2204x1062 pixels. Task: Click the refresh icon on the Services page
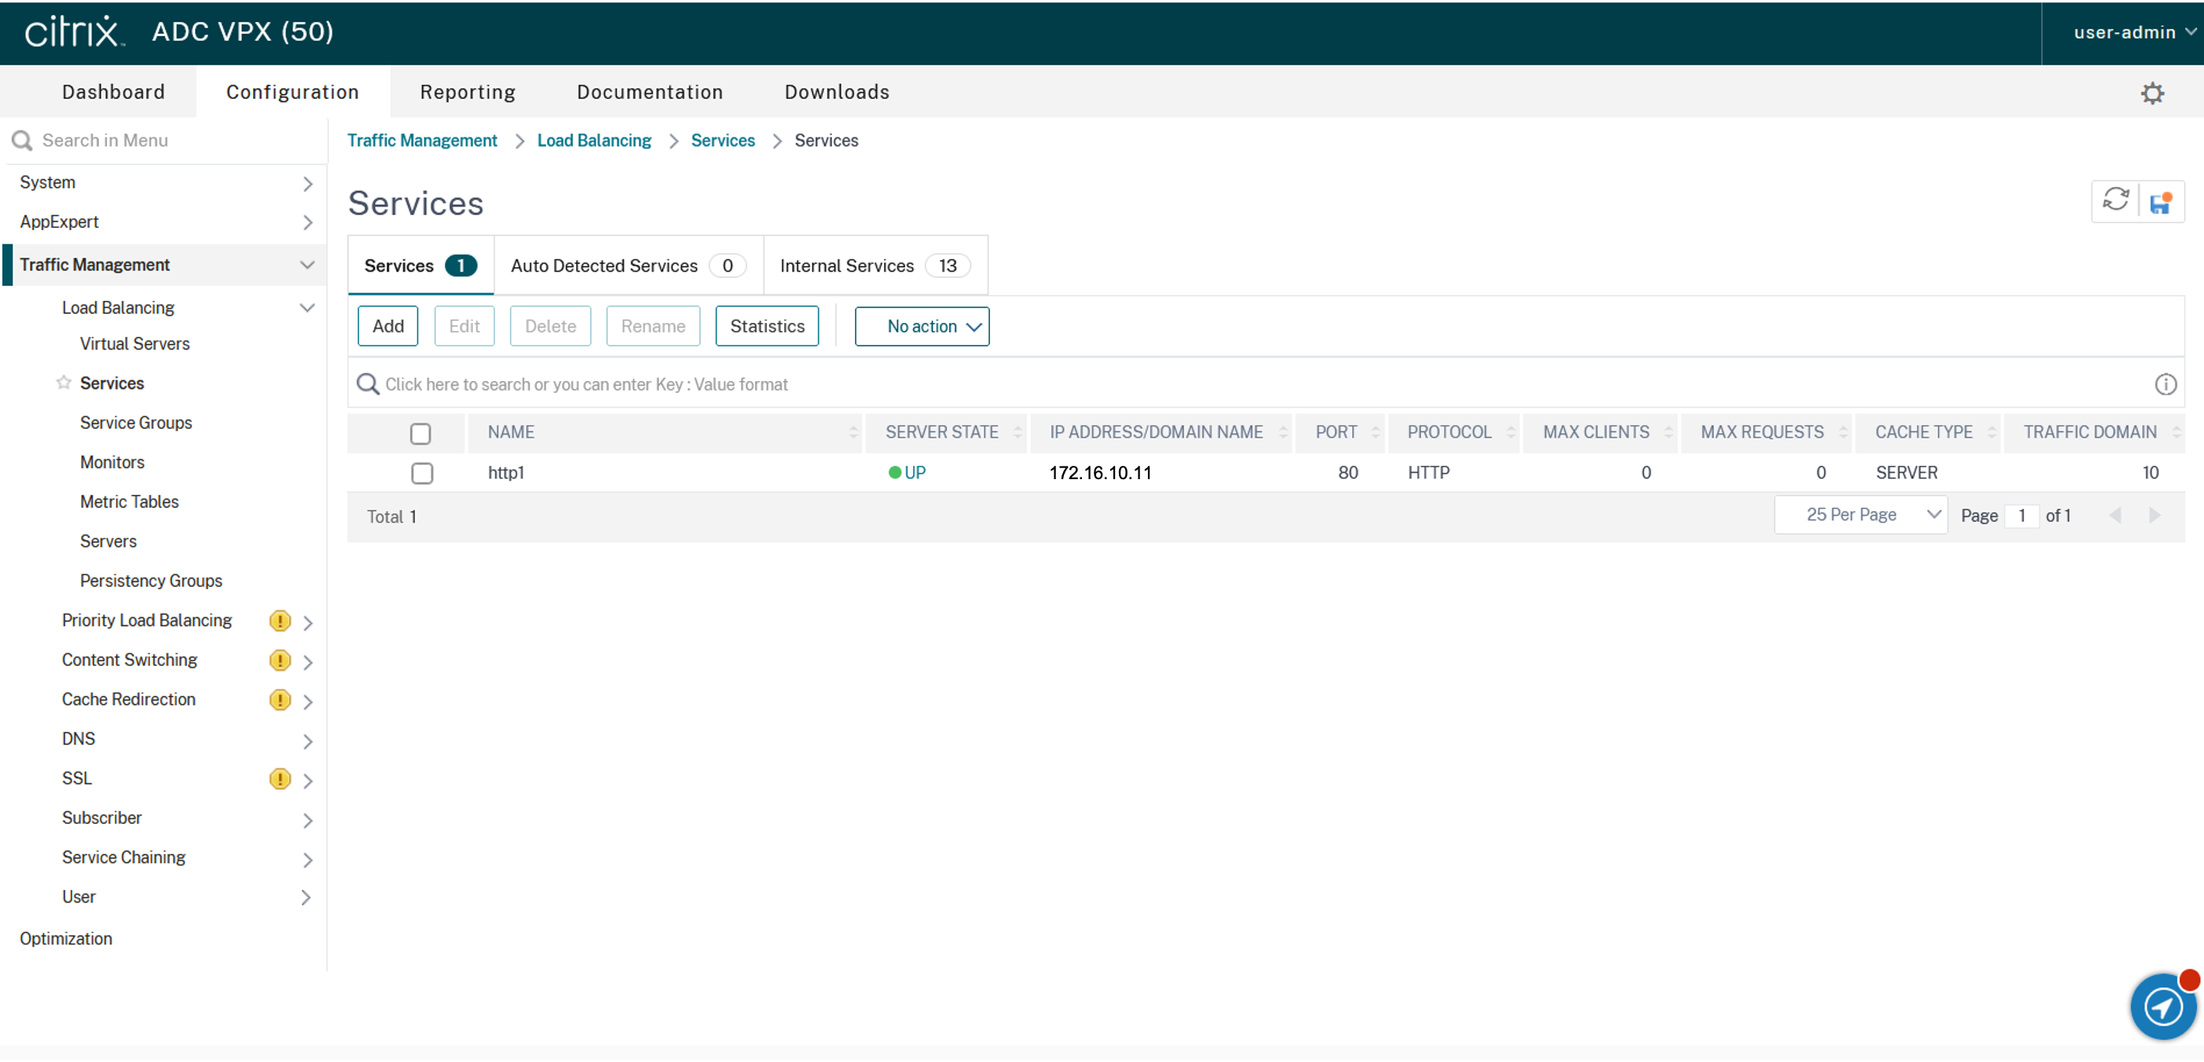pyautogui.click(x=2115, y=201)
